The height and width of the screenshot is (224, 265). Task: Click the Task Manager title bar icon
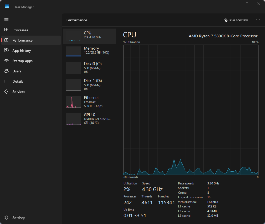coord(7,7)
